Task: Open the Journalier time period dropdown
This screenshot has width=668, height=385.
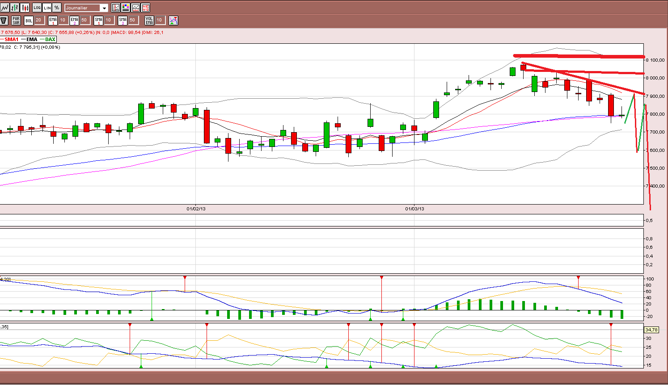Action: click(86, 8)
